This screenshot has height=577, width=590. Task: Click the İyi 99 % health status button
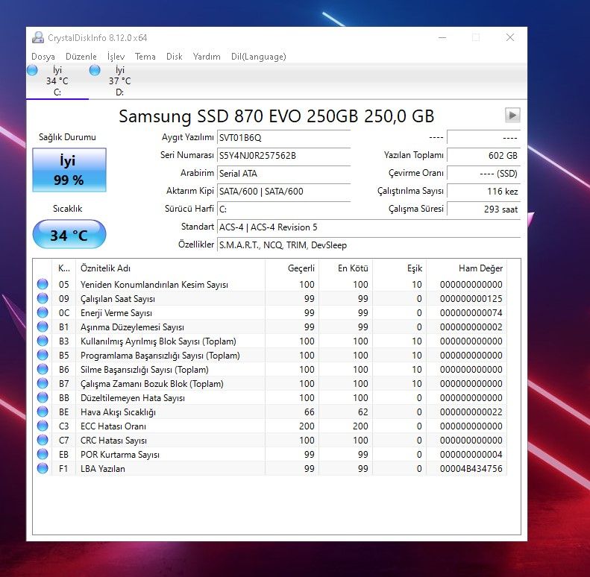point(69,170)
